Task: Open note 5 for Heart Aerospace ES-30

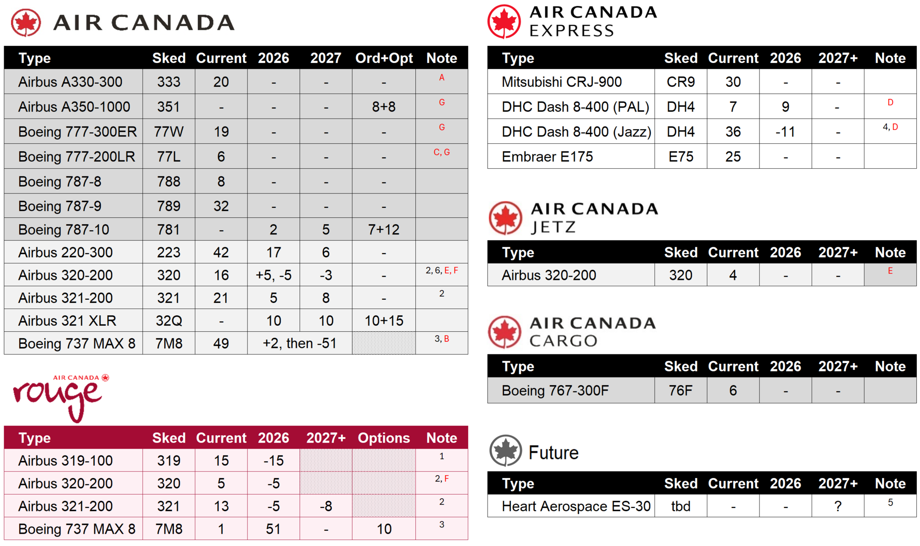Action: click(x=890, y=502)
